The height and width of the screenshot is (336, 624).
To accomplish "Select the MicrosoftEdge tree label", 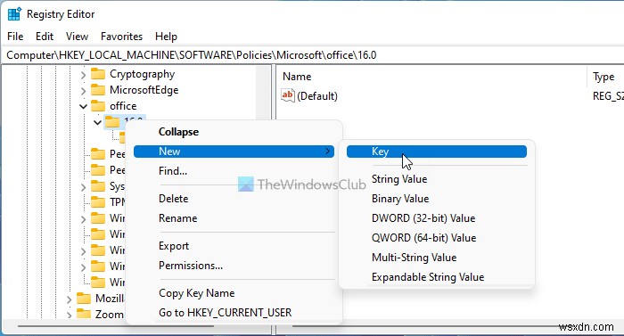I will point(144,90).
